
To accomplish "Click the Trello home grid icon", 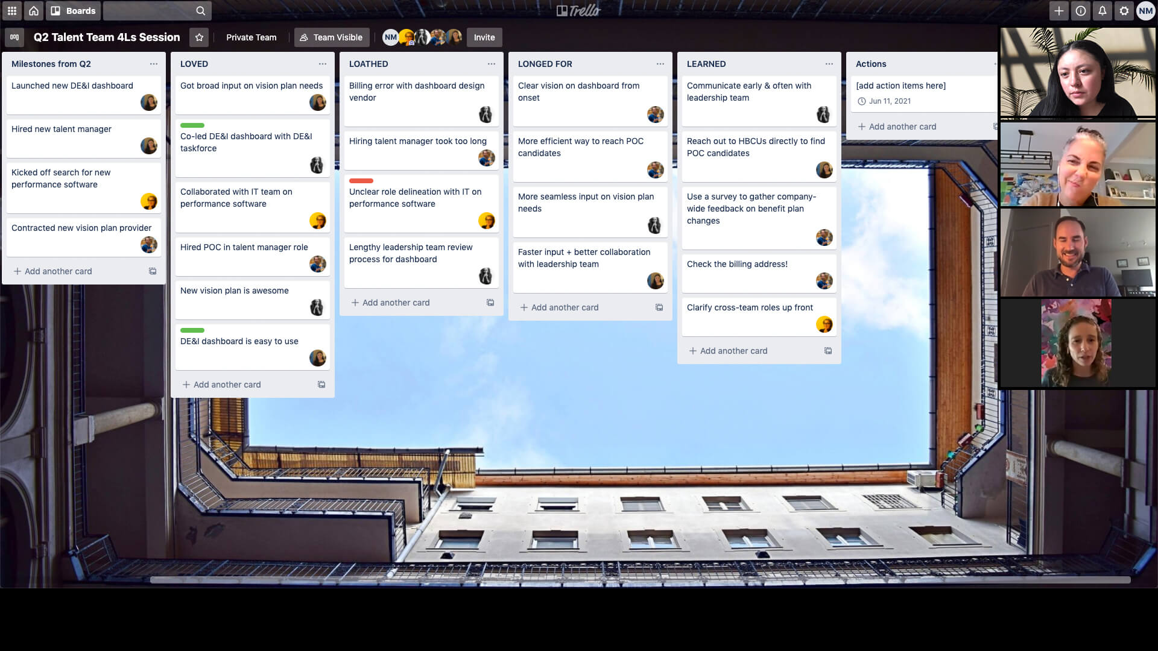I will tap(12, 10).
